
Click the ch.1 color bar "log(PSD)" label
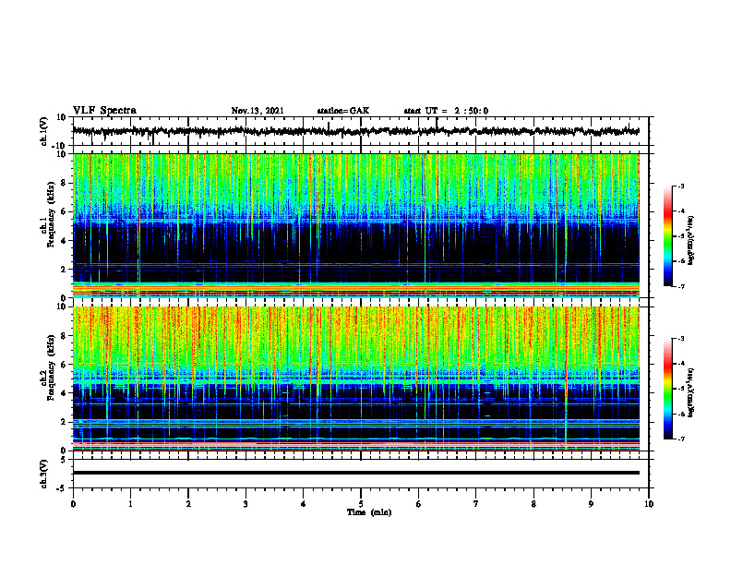point(691,241)
